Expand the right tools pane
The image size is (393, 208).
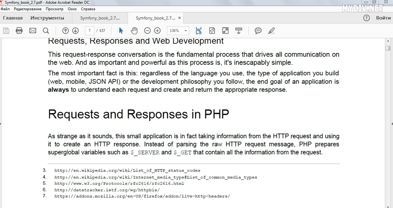(x=392, y=124)
